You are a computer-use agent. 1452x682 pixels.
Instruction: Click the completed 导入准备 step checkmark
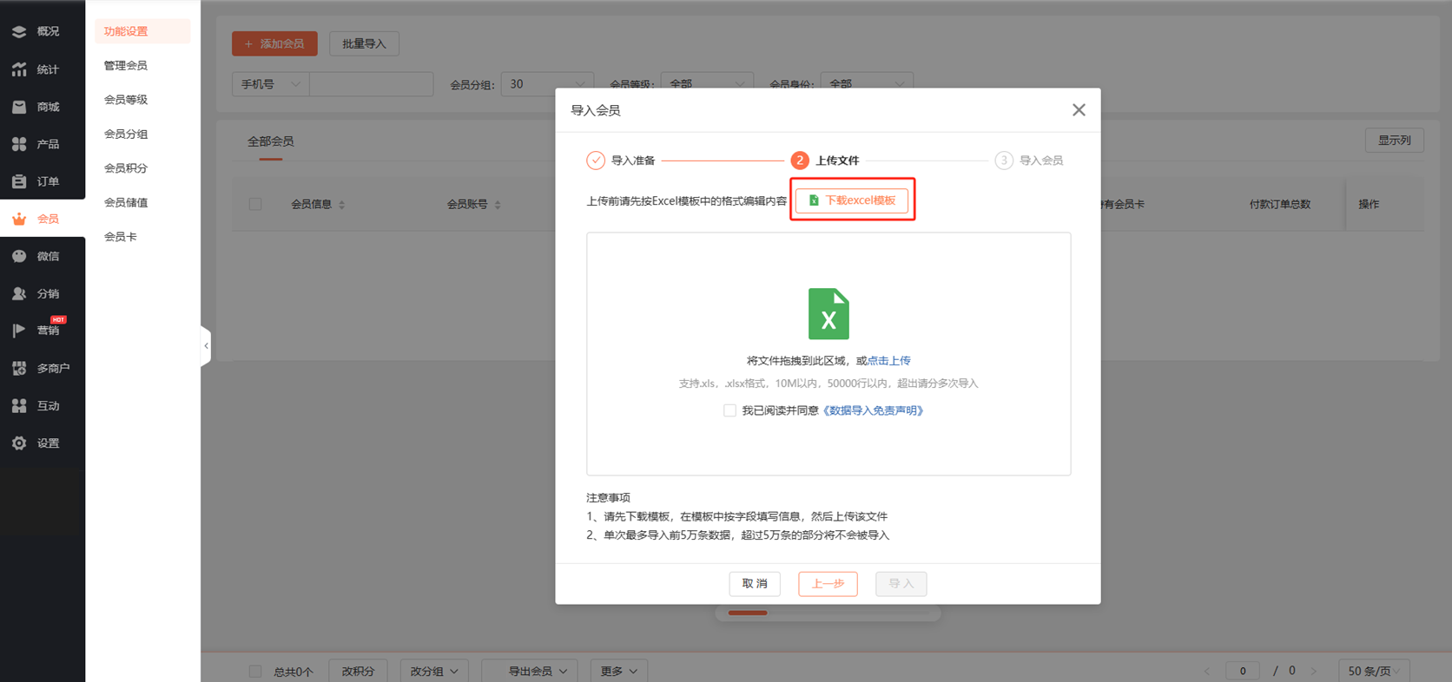[x=596, y=161]
